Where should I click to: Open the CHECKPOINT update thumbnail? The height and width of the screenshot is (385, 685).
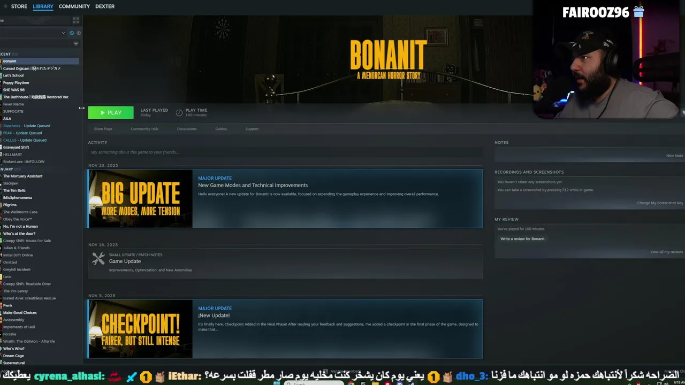[x=140, y=329]
